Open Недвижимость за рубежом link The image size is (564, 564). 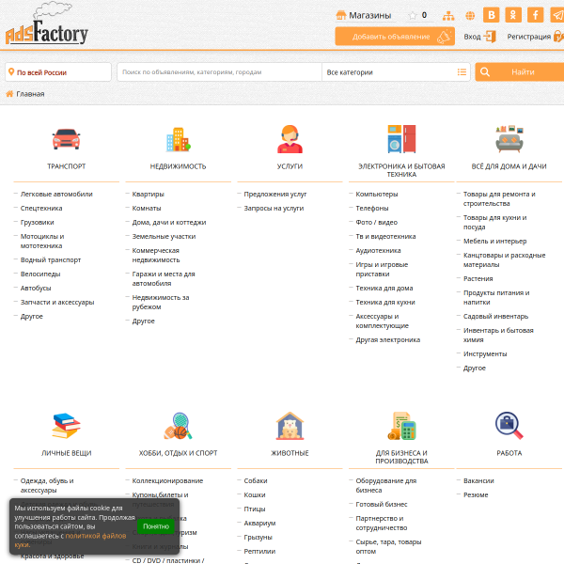tap(161, 302)
